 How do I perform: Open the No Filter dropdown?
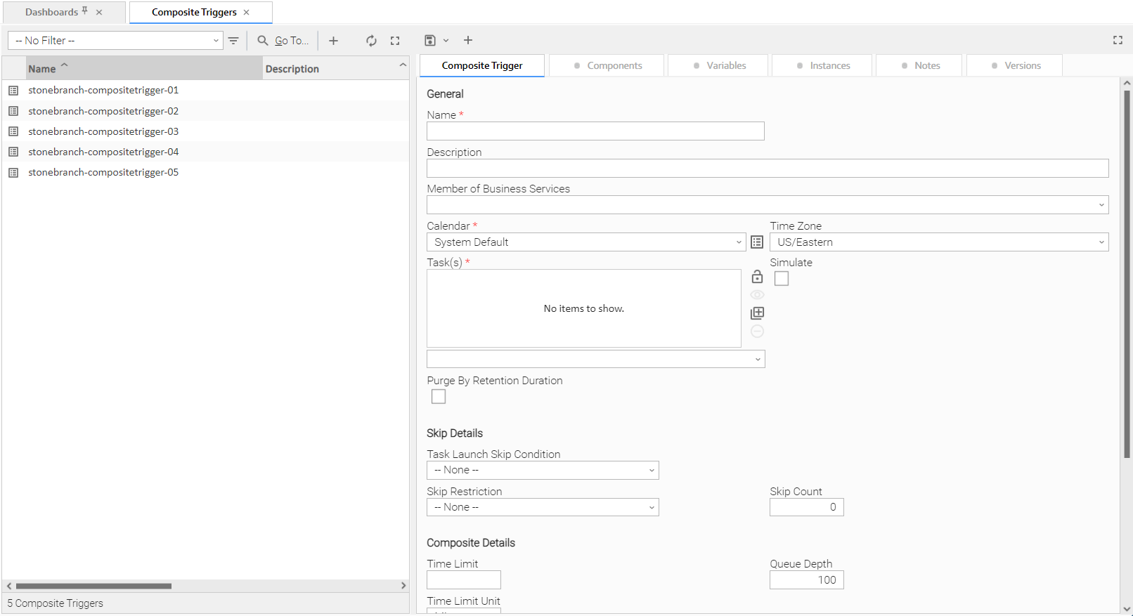(115, 41)
